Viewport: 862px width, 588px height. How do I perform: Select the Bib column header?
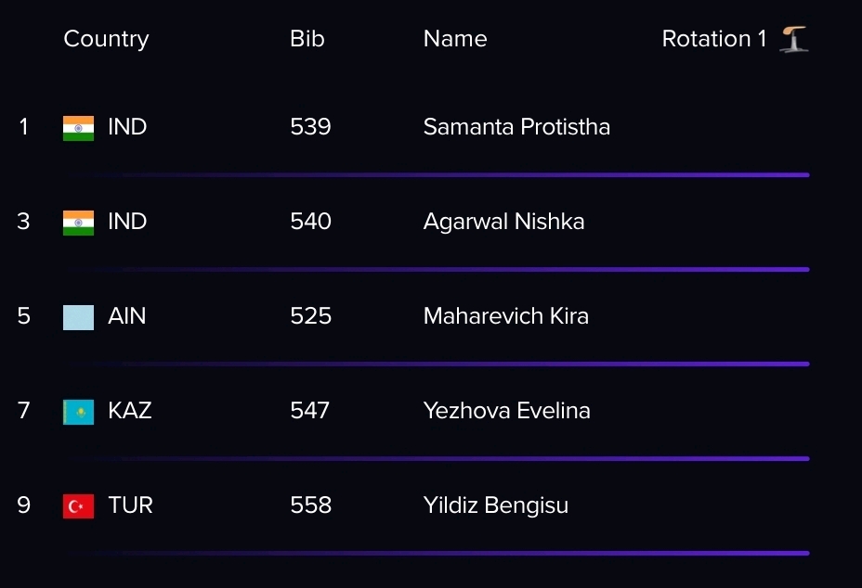tap(307, 39)
